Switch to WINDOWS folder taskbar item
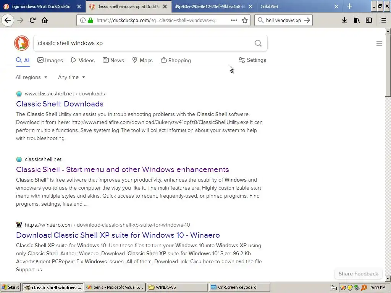Viewport: 391px width, 293px height. click(177, 287)
